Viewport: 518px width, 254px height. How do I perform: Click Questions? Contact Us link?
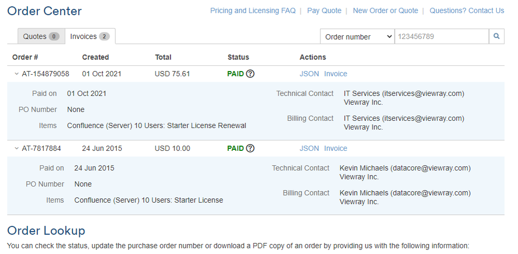[x=467, y=10]
